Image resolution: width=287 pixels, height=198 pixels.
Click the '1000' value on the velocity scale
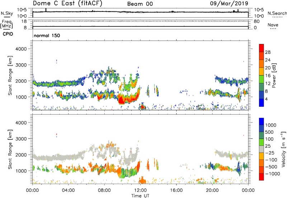tap(271, 125)
